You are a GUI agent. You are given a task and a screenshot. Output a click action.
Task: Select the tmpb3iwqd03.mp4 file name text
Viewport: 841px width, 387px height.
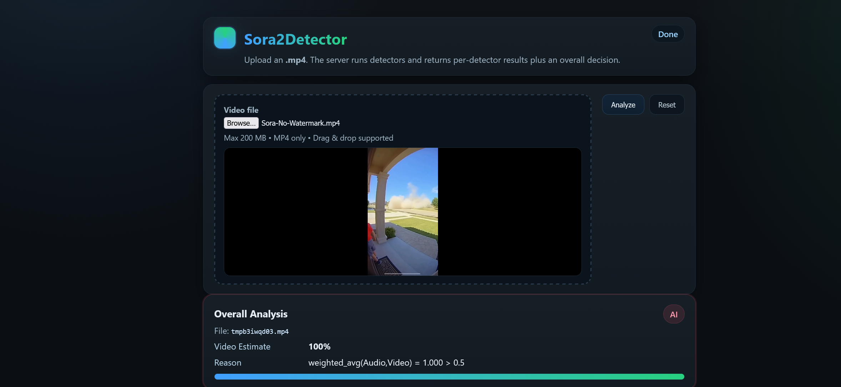[x=260, y=332]
